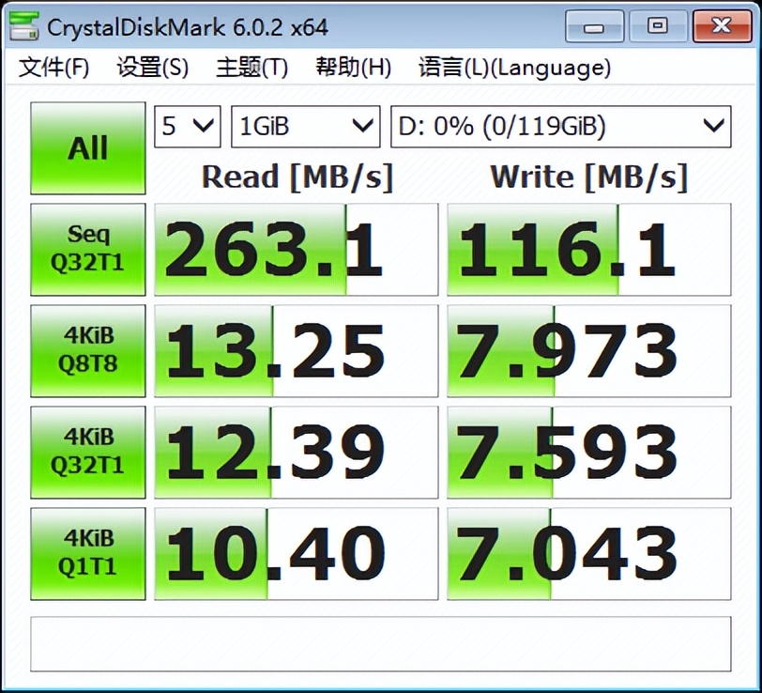Click the 4KiB Q8T8 write result 7.973
This screenshot has height=693, width=762.
point(589,350)
